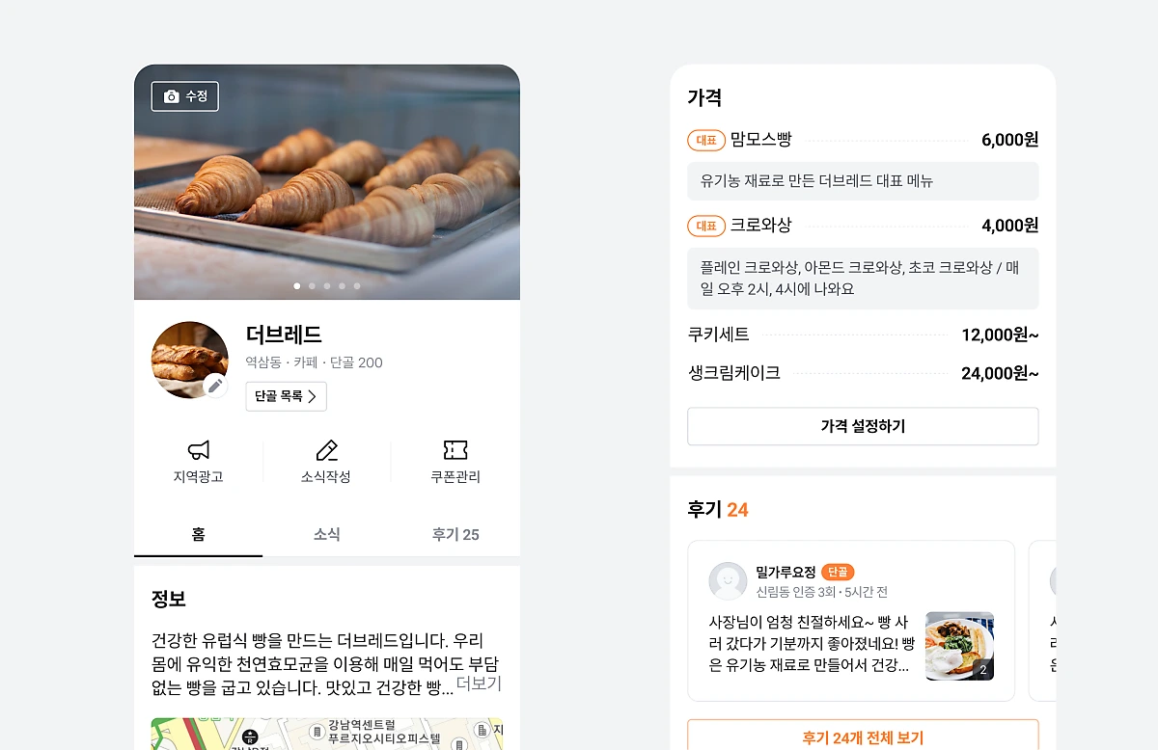Select the 생크림케이크 price row
The image size is (1158, 750).
[x=863, y=373]
